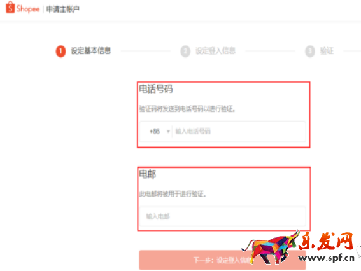Click step 2 grey circle indicator

pyautogui.click(x=185, y=51)
